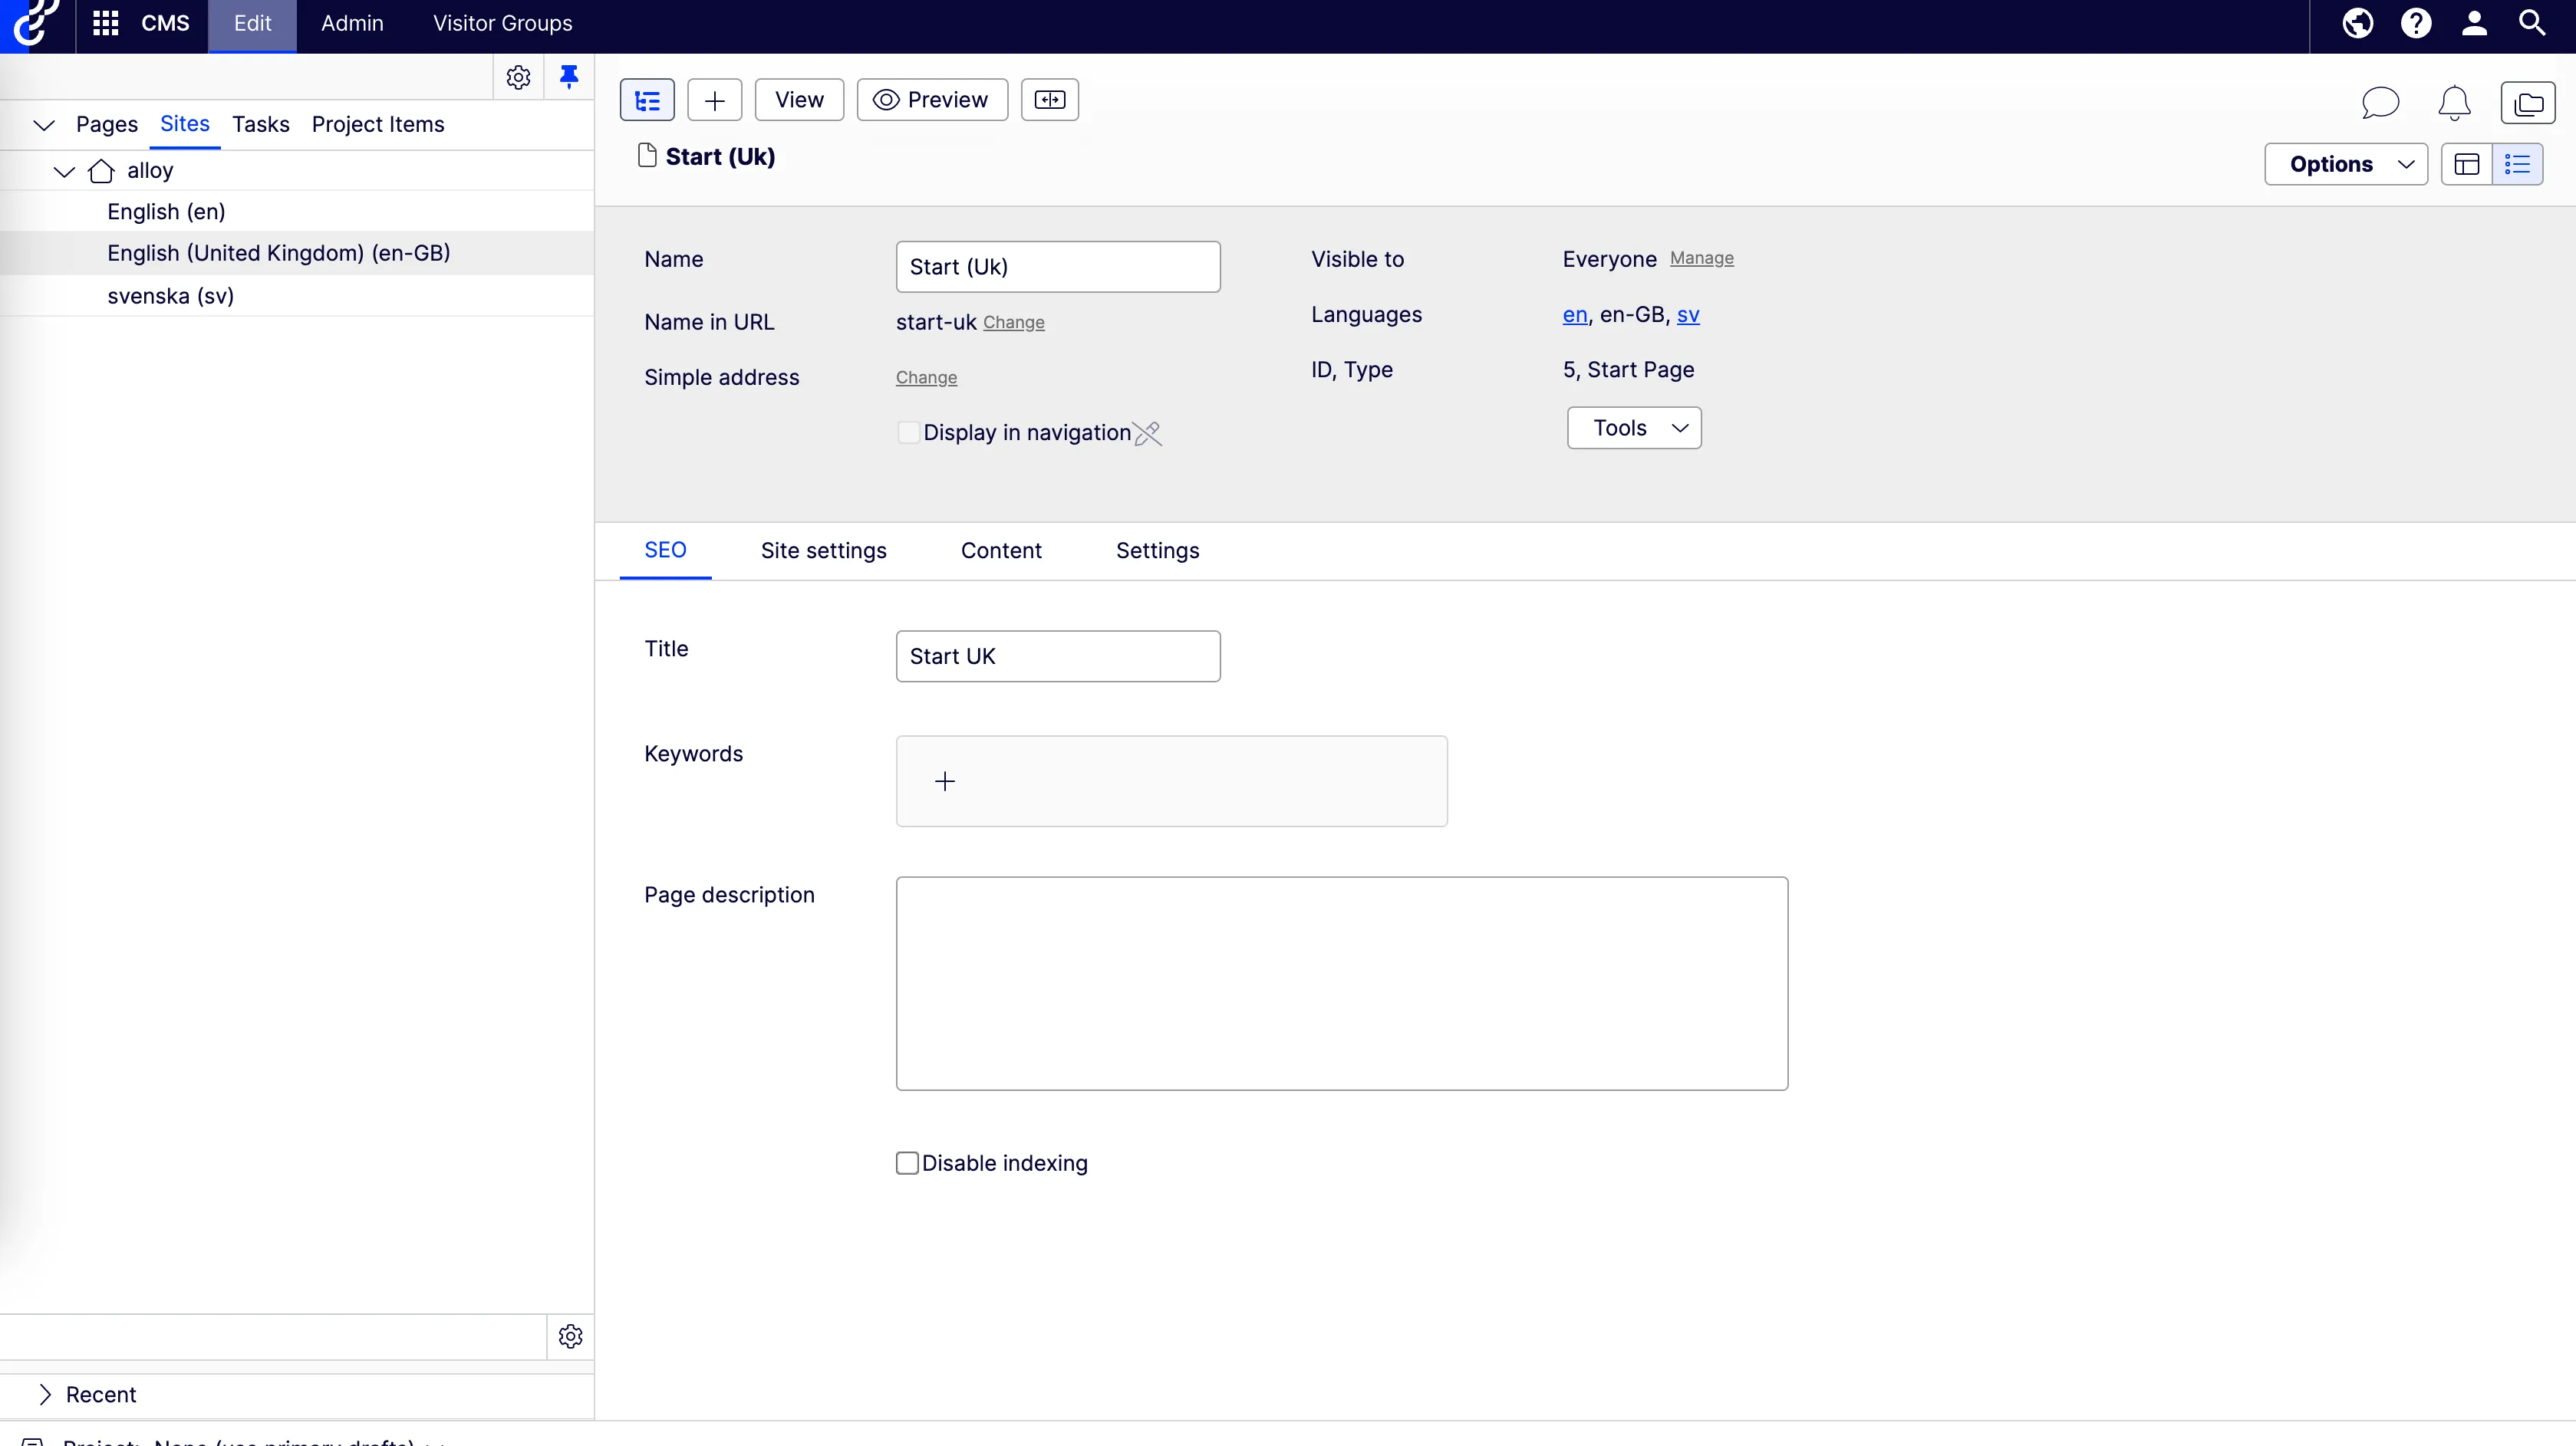Image resolution: width=2576 pixels, height=1446 pixels.
Task: Click the Optimizely logo
Action: point(35,22)
